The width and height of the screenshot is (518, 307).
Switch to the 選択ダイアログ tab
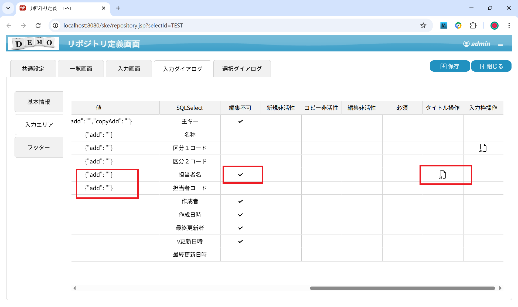(242, 69)
